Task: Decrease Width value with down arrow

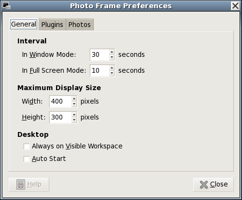Action: point(74,104)
